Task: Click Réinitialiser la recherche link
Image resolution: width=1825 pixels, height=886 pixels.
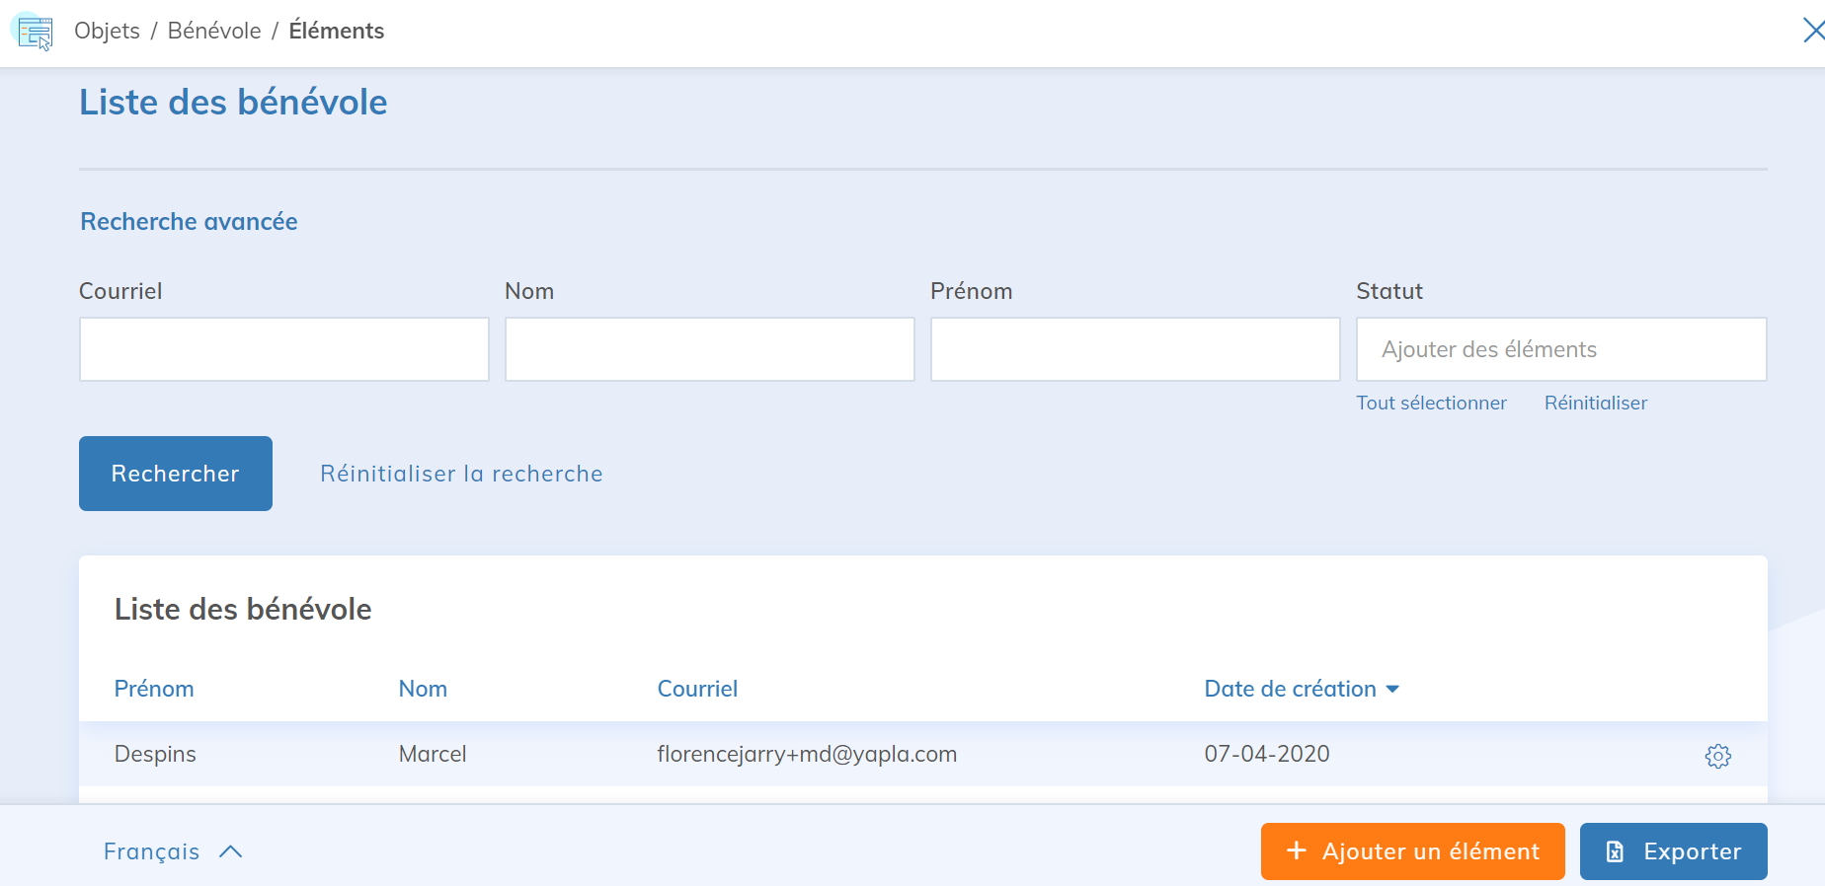Action: point(461,474)
